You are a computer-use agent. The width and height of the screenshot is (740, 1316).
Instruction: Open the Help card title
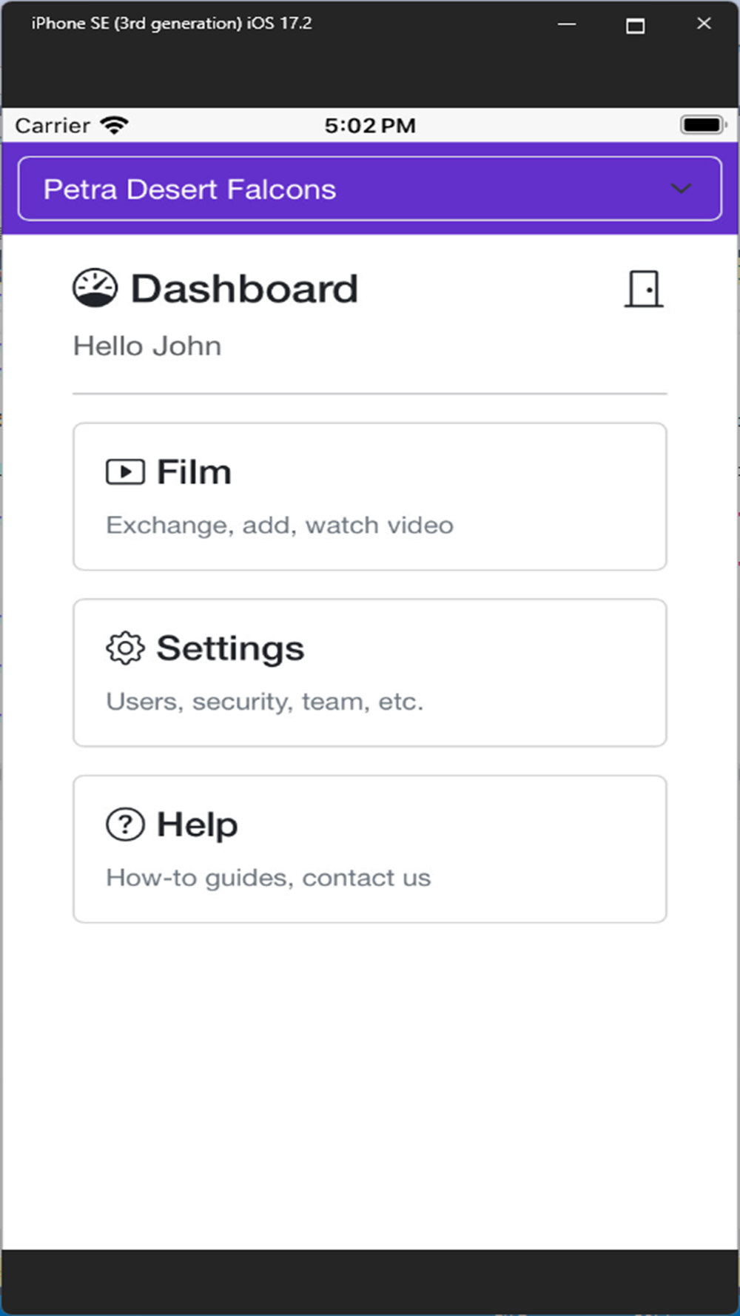coord(197,825)
